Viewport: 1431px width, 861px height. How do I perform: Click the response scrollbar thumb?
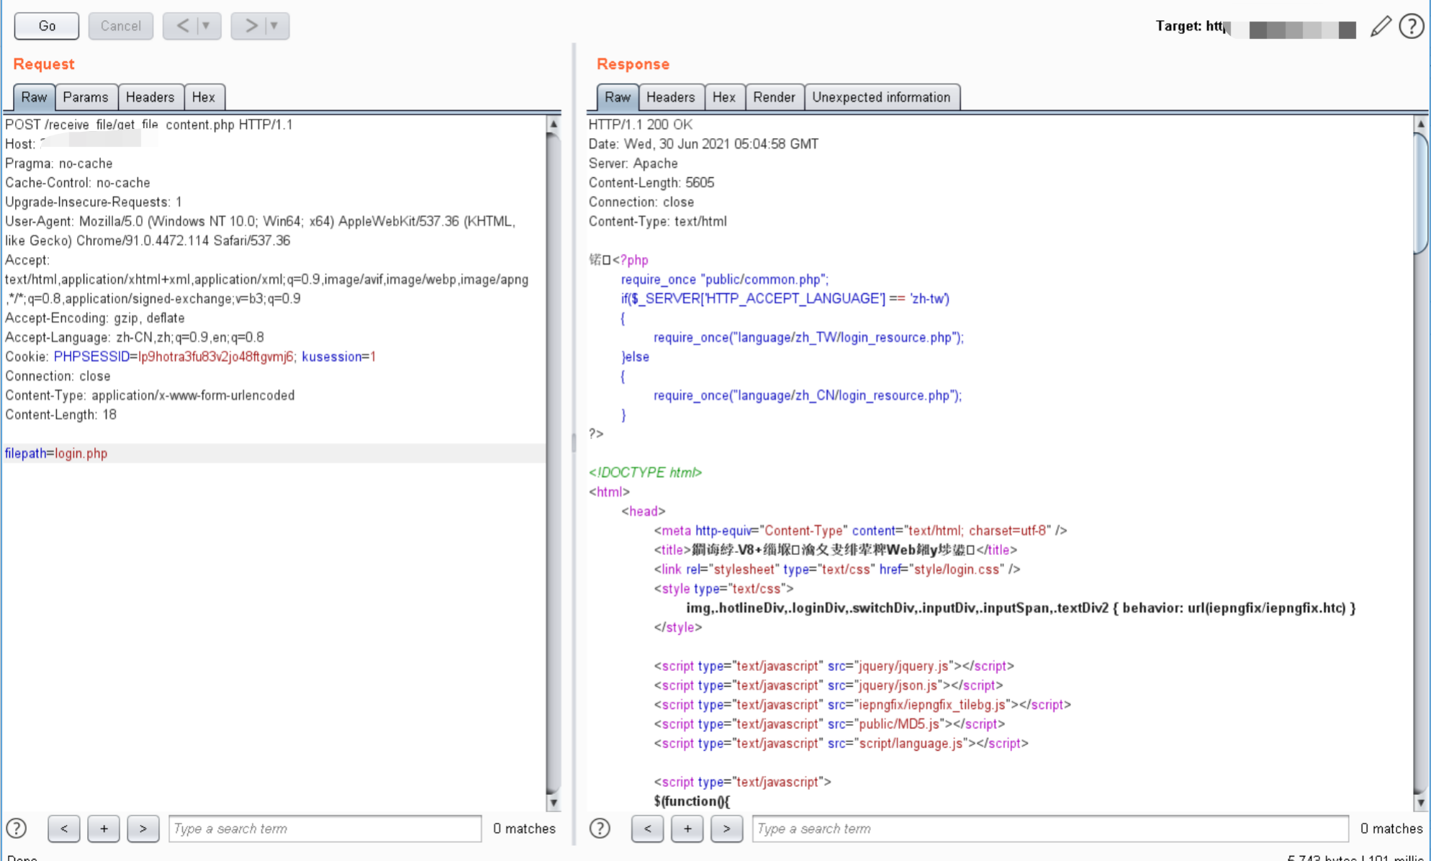tap(1421, 193)
